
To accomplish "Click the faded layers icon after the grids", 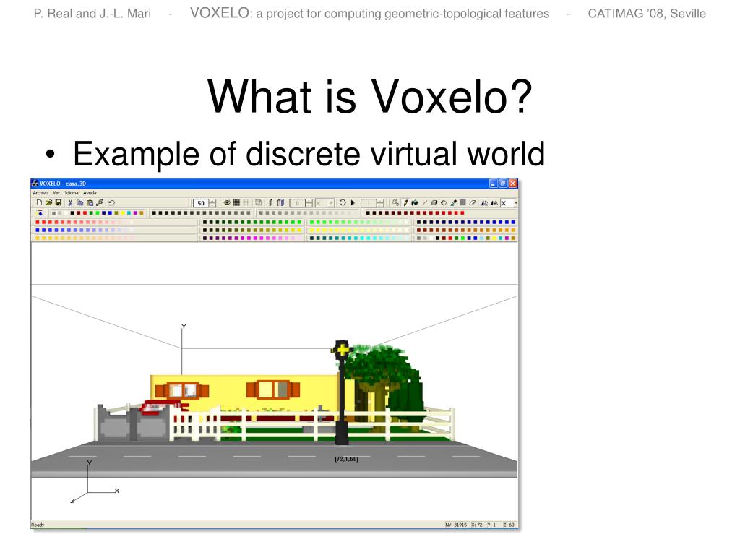I will pyautogui.click(x=259, y=202).
